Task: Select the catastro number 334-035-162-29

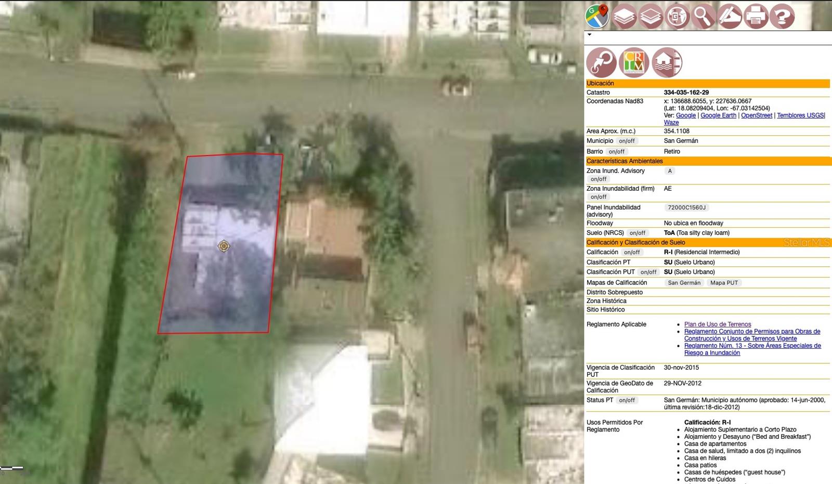Action: click(x=686, y=93)
